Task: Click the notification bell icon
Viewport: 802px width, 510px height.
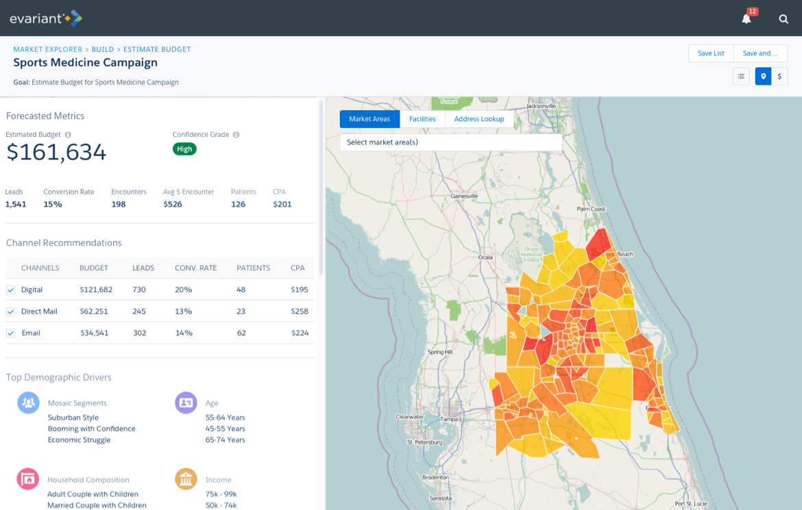Action: pyautogui.click(x=746, y=18)
